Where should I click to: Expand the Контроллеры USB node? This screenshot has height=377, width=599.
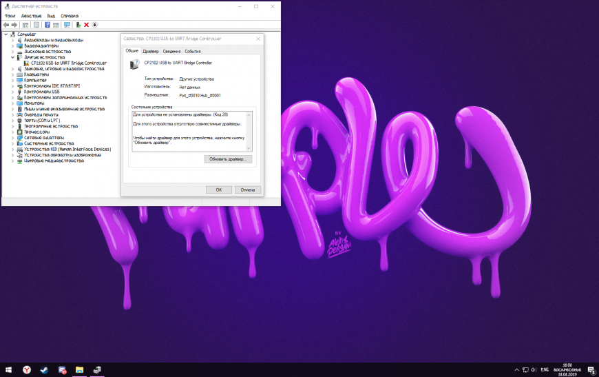(12, 92)
